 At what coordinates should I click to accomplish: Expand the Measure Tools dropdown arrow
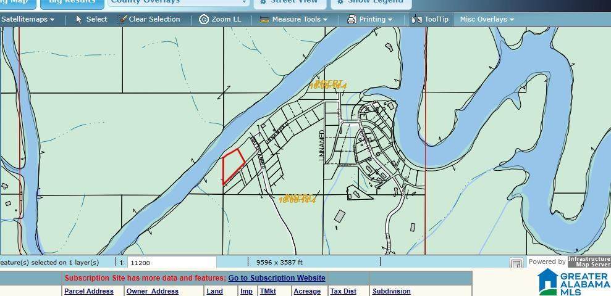click(325, 20)
